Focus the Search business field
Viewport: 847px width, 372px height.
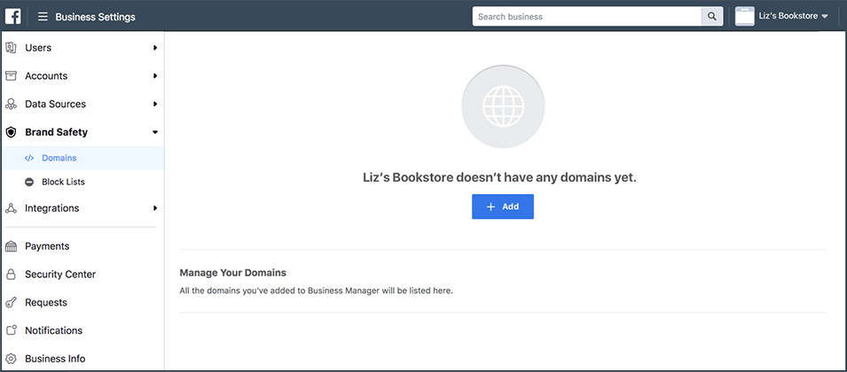pyautogui.click(x=586, y=16)
